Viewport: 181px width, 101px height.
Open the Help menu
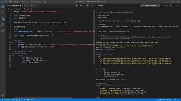click(44, 2)
